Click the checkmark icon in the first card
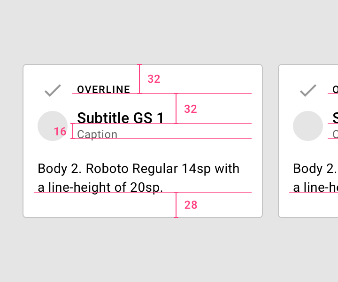Image resolution: width=338 pixels, height=282 pixels. (x=53, y=90)
